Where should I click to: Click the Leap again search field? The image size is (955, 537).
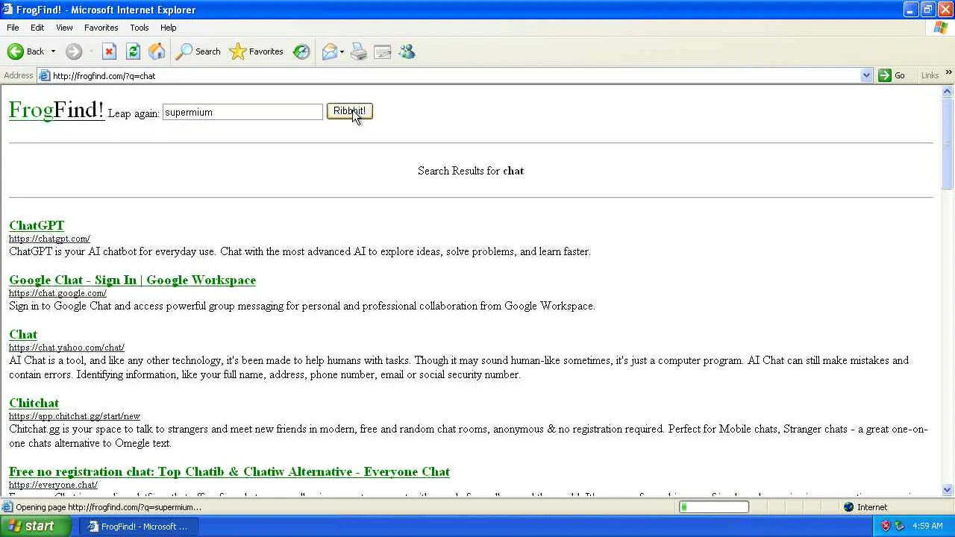pyautogui.click(x=242, y=112)
